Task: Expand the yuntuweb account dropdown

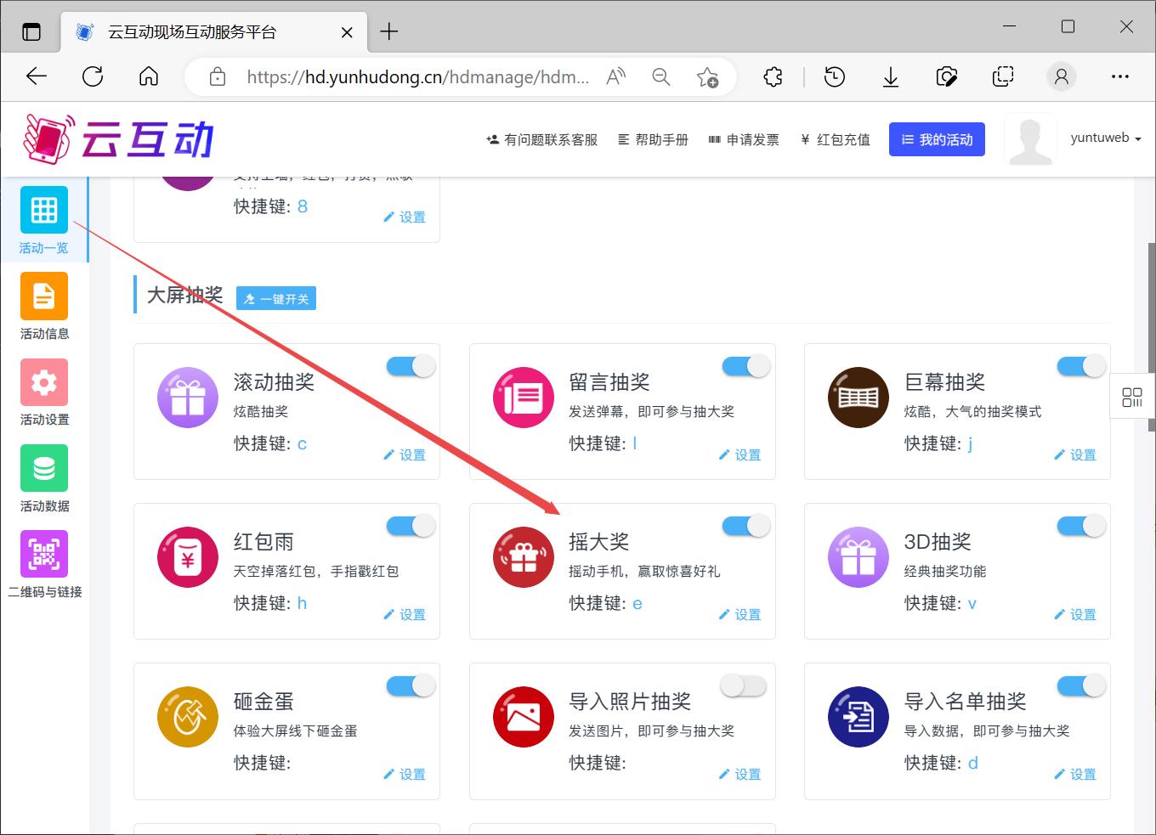Action: point(1106,138)
